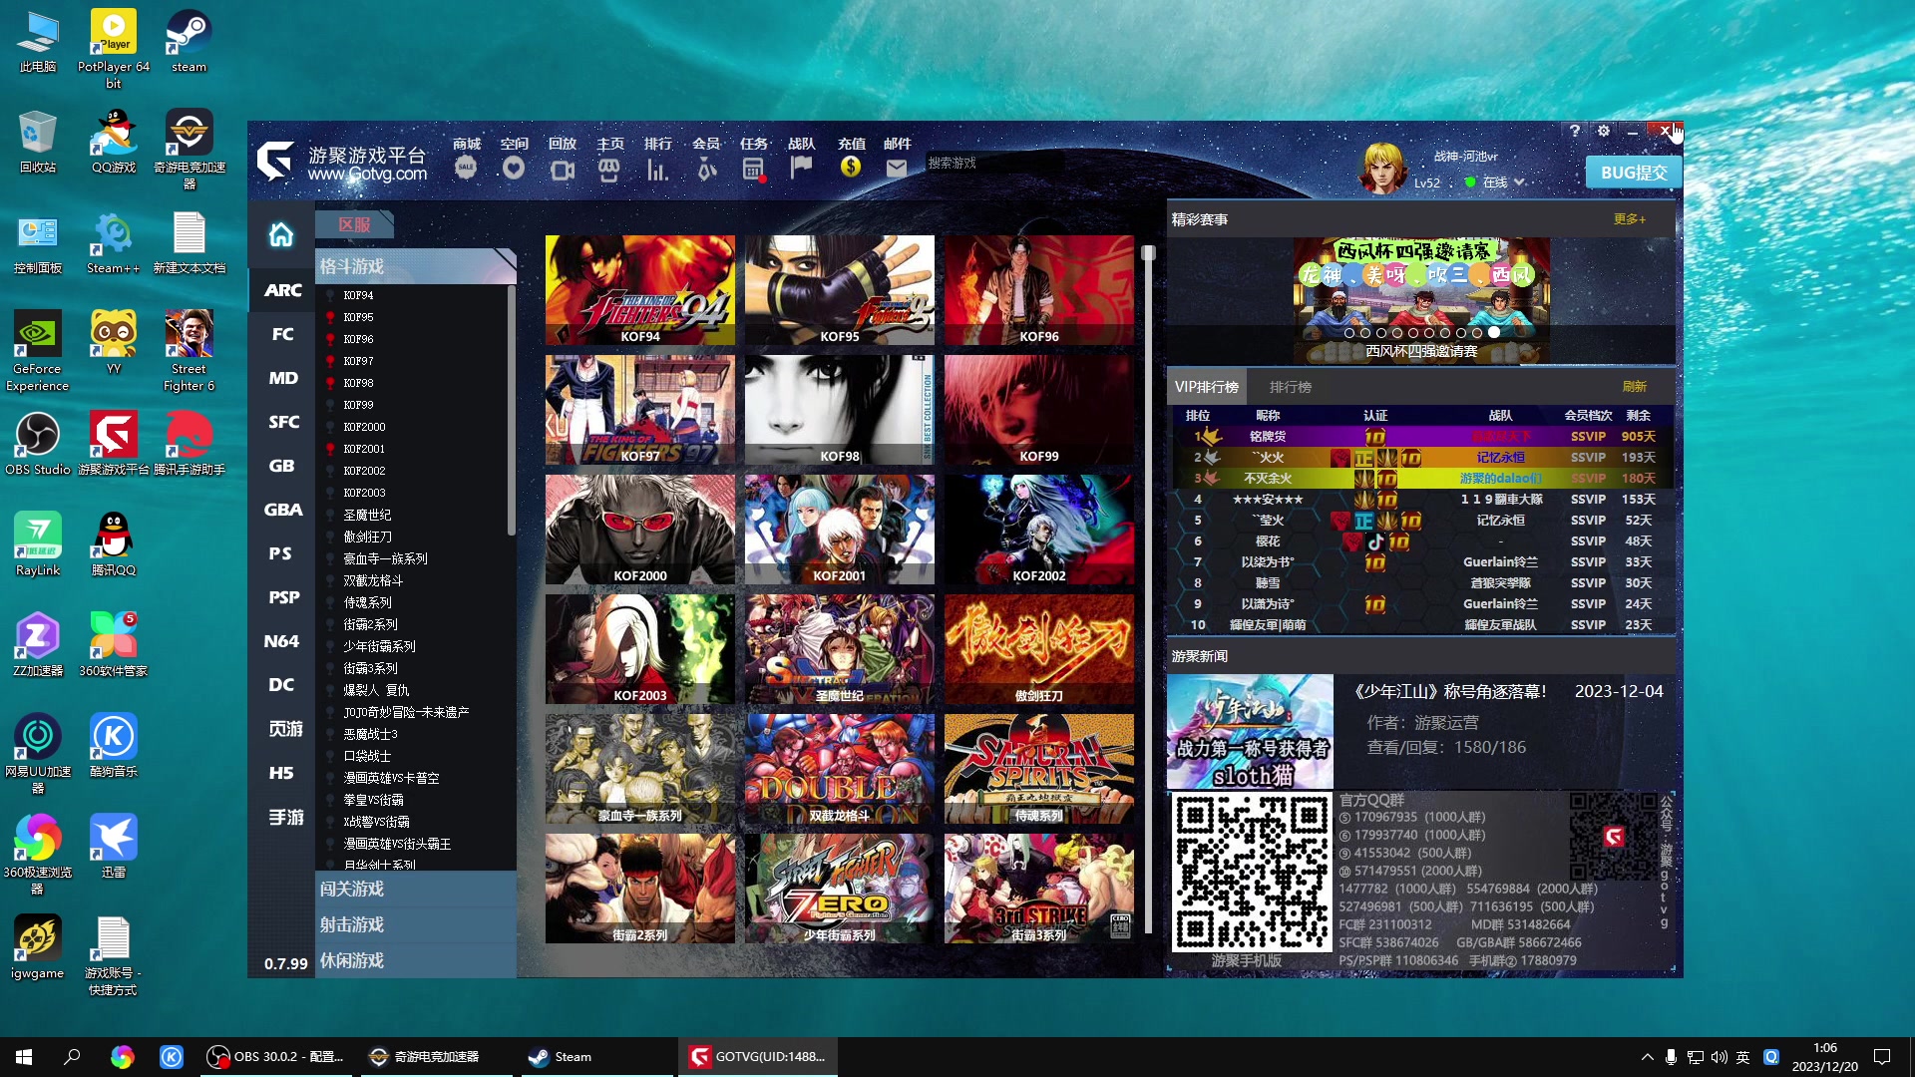Show hidden system tray icons chevron
This screenshot has width=1915, height=1077.
1647,1057
